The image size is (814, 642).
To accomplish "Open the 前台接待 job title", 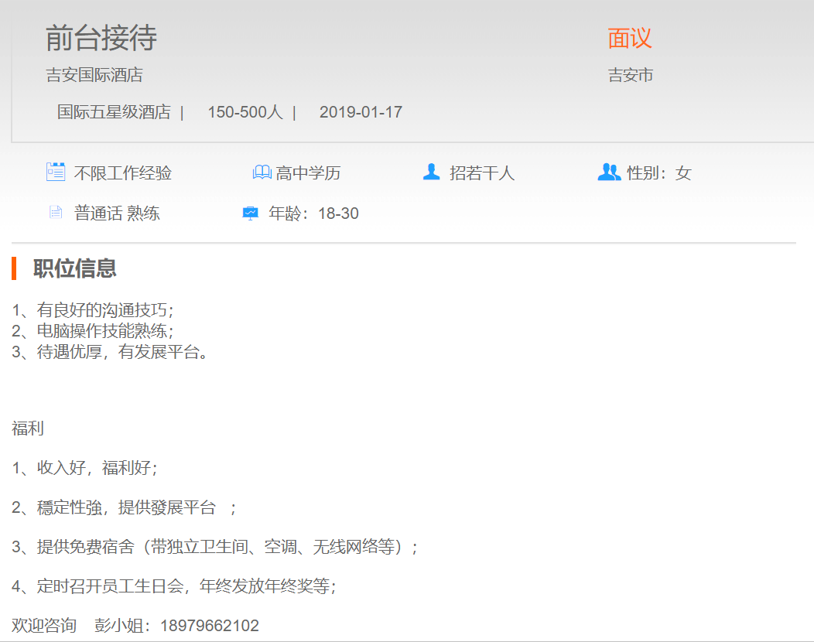I will [x=101, y=38].
